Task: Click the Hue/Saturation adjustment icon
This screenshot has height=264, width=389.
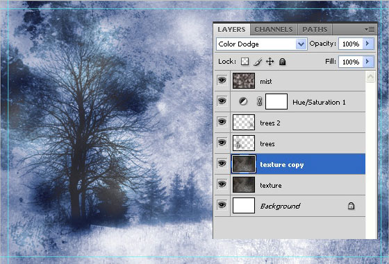Action: point(243,101)
